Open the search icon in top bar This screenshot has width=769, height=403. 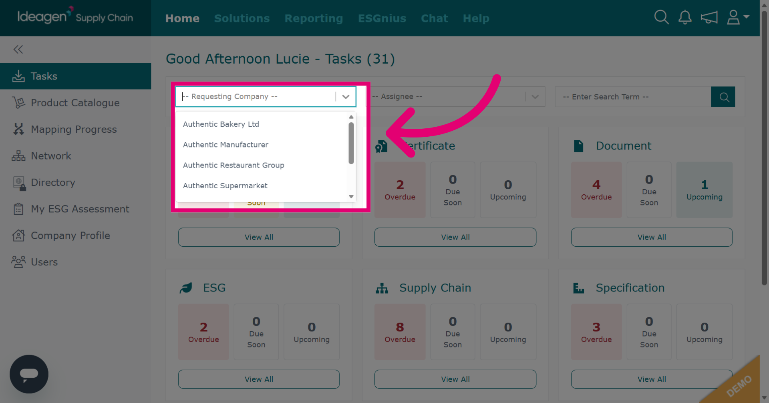(x=661, y=17)
